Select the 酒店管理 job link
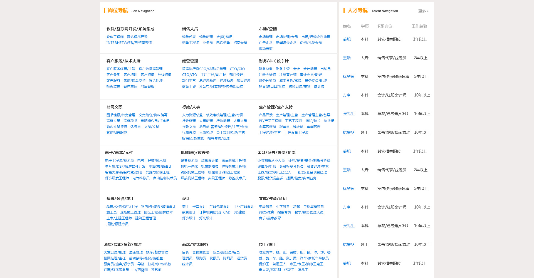The image size is (534, 278). coord(136,252)
